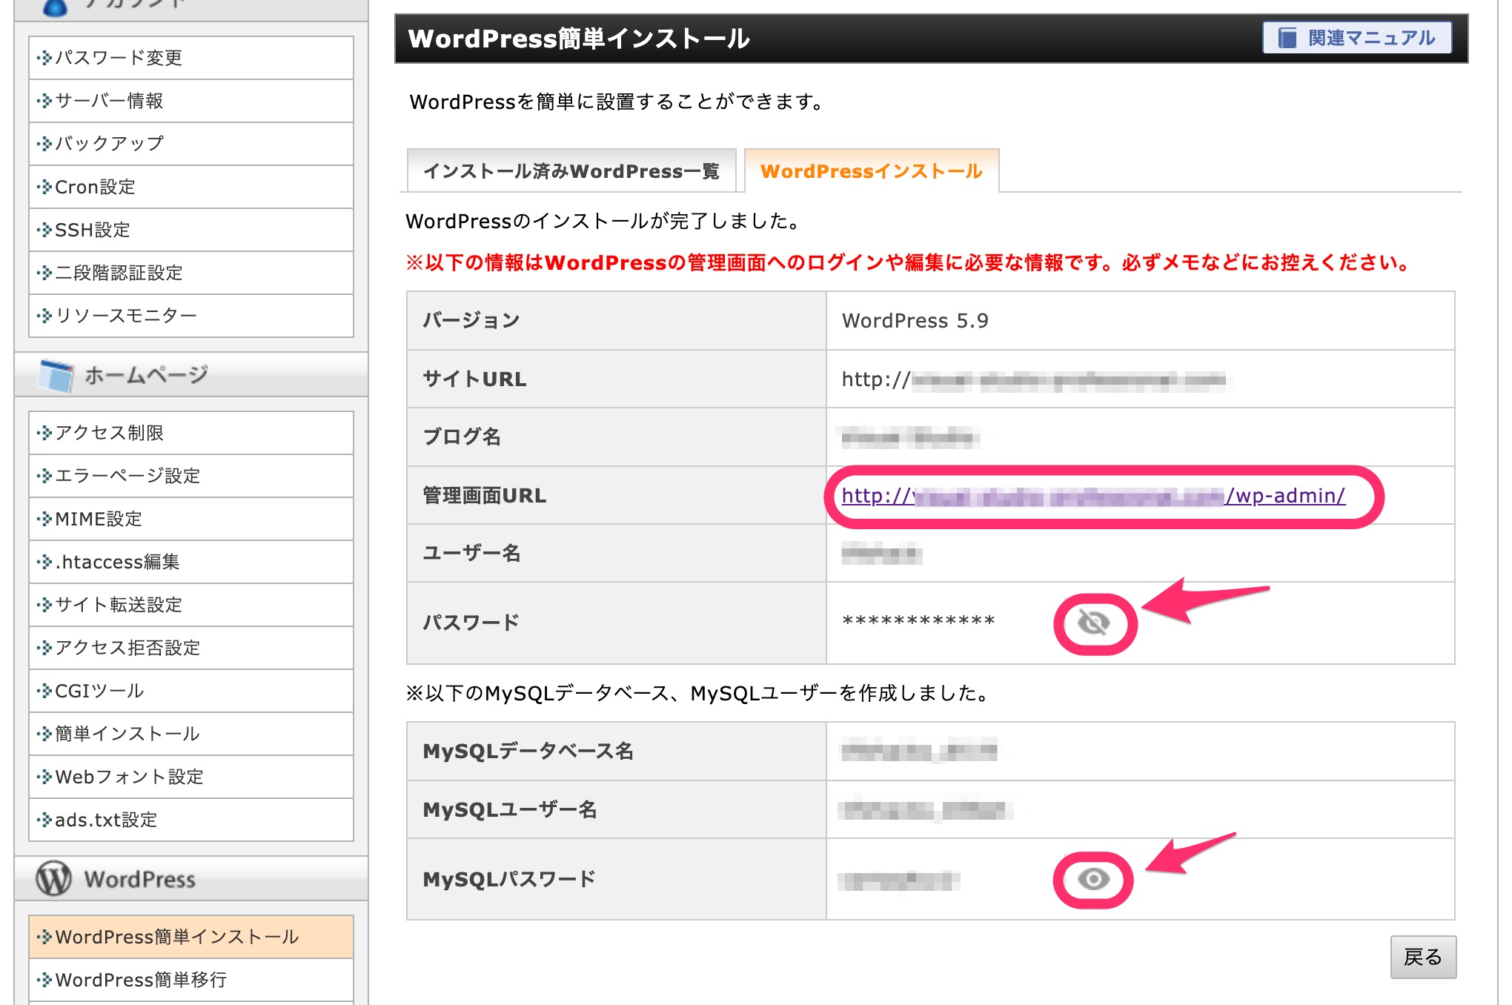Click the 管理画面URL row label
This screenshot has height=1005, width=1512.
click(485, 496)
